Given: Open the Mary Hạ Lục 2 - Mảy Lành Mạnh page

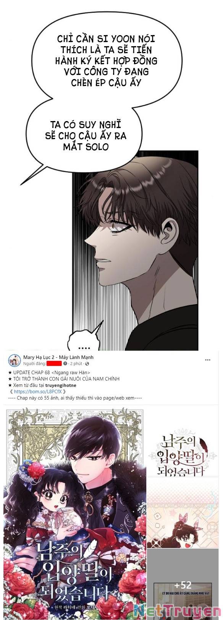Looking at the screenshot, I should [x=58, y=357].
